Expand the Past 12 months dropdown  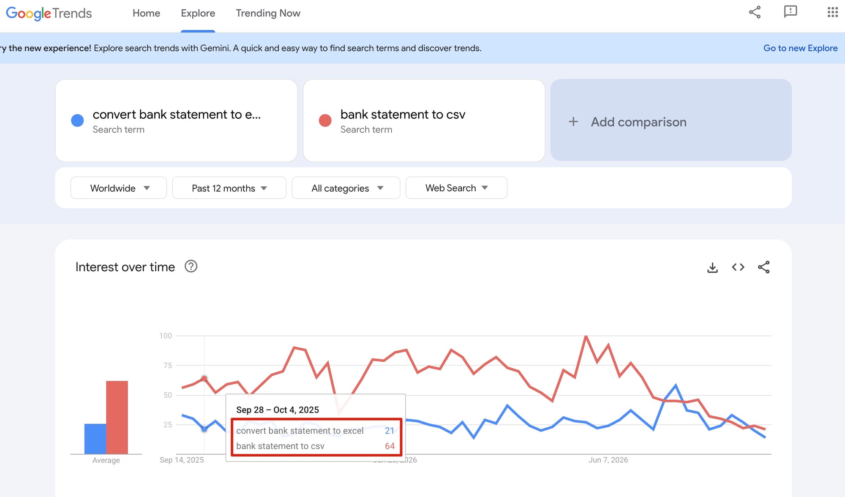[x=229, y=188]
